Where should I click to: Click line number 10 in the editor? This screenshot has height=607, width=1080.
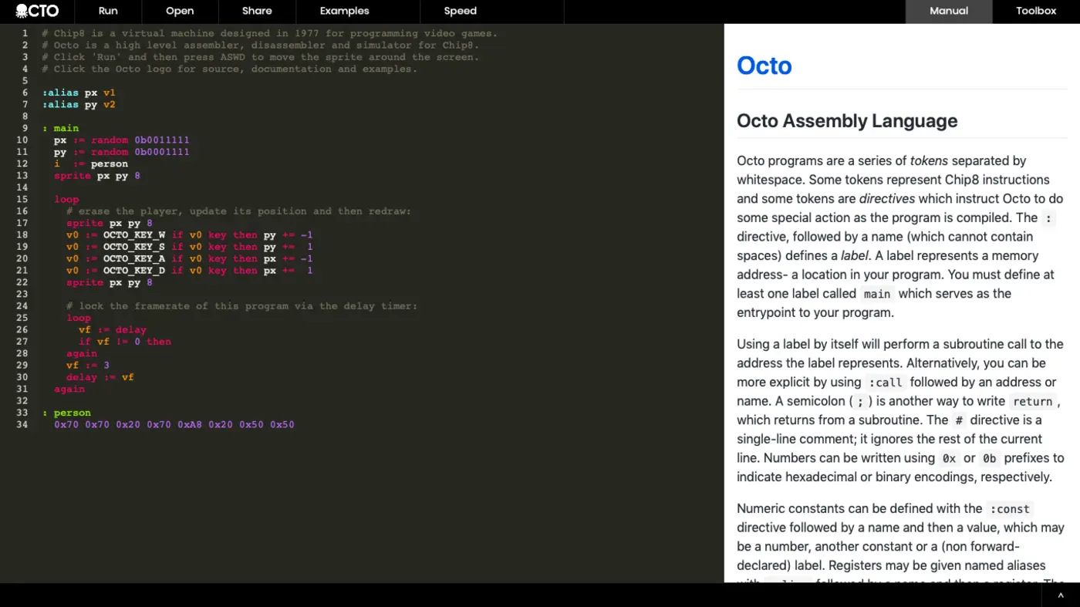[x=22, y=140]
